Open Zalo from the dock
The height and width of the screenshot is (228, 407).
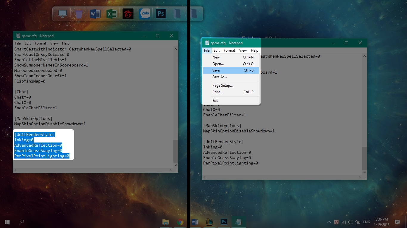coord(145,14)
